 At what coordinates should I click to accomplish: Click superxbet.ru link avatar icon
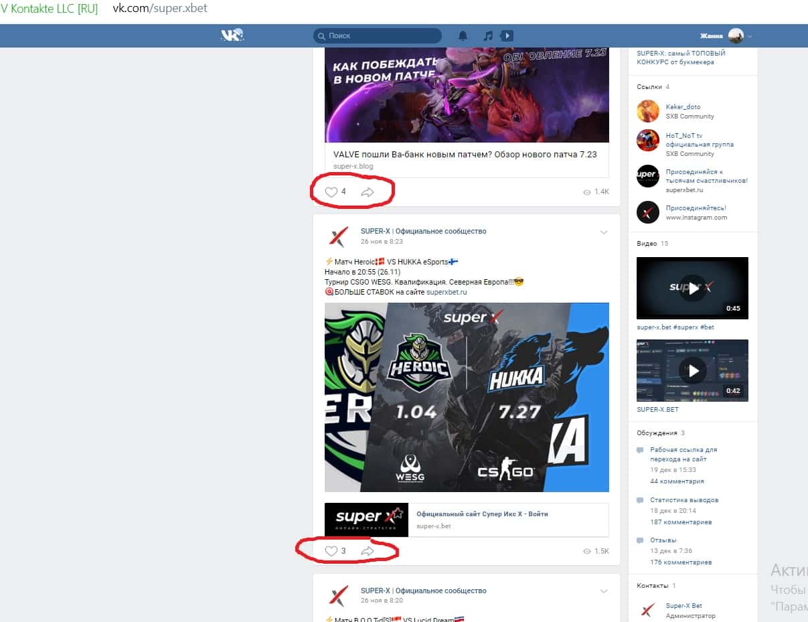(x=648, y=176)
